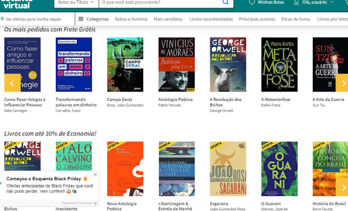Viewport: 348px width, 211px height.
Task: Open Começou o Esquenta Black Friday notification
Action: point(43,179)
